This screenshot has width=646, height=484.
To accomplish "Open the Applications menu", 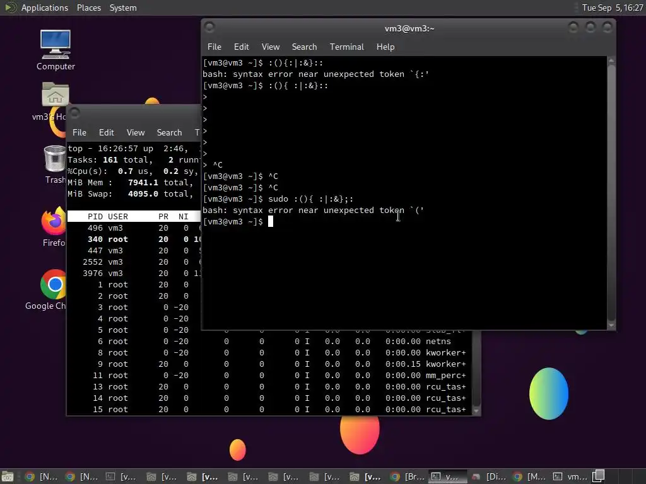I will (x=45, y=8).
